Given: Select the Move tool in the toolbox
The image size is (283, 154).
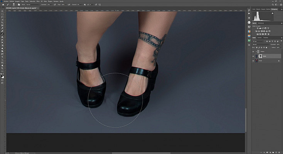Looking at the screenshot, I should pyautogui.click(x=3, y=11).
